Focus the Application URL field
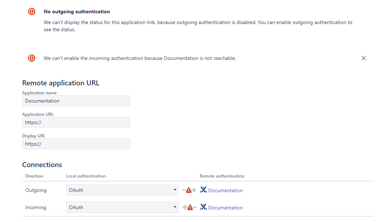385x222 pixels. click(76, 122)
